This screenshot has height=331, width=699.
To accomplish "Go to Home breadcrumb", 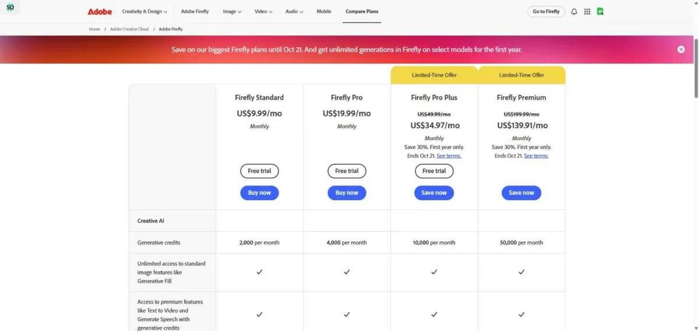I will point(94,29).
